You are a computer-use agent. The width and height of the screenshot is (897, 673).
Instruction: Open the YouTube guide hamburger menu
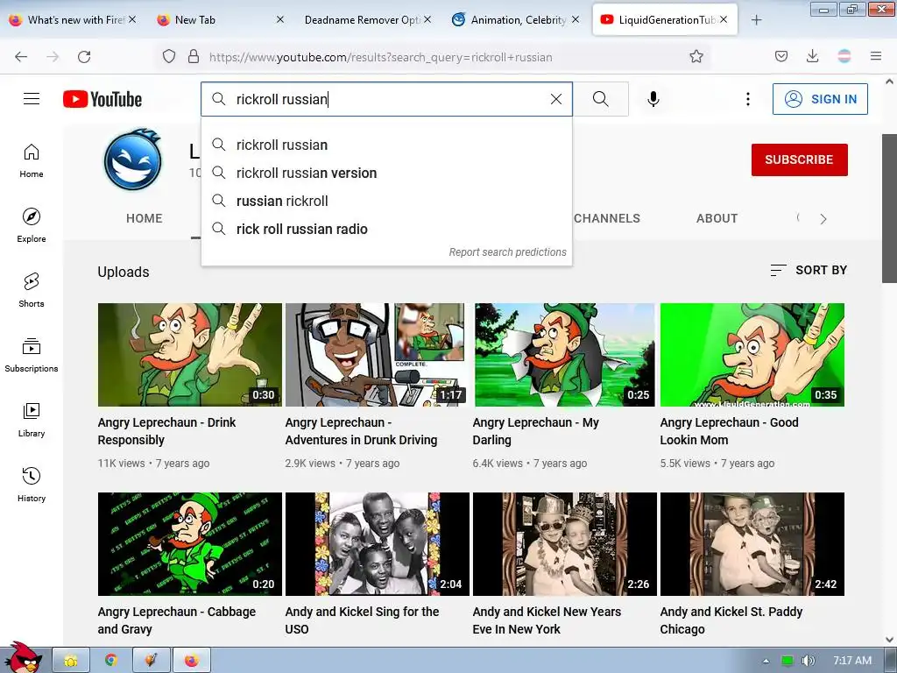32,99
